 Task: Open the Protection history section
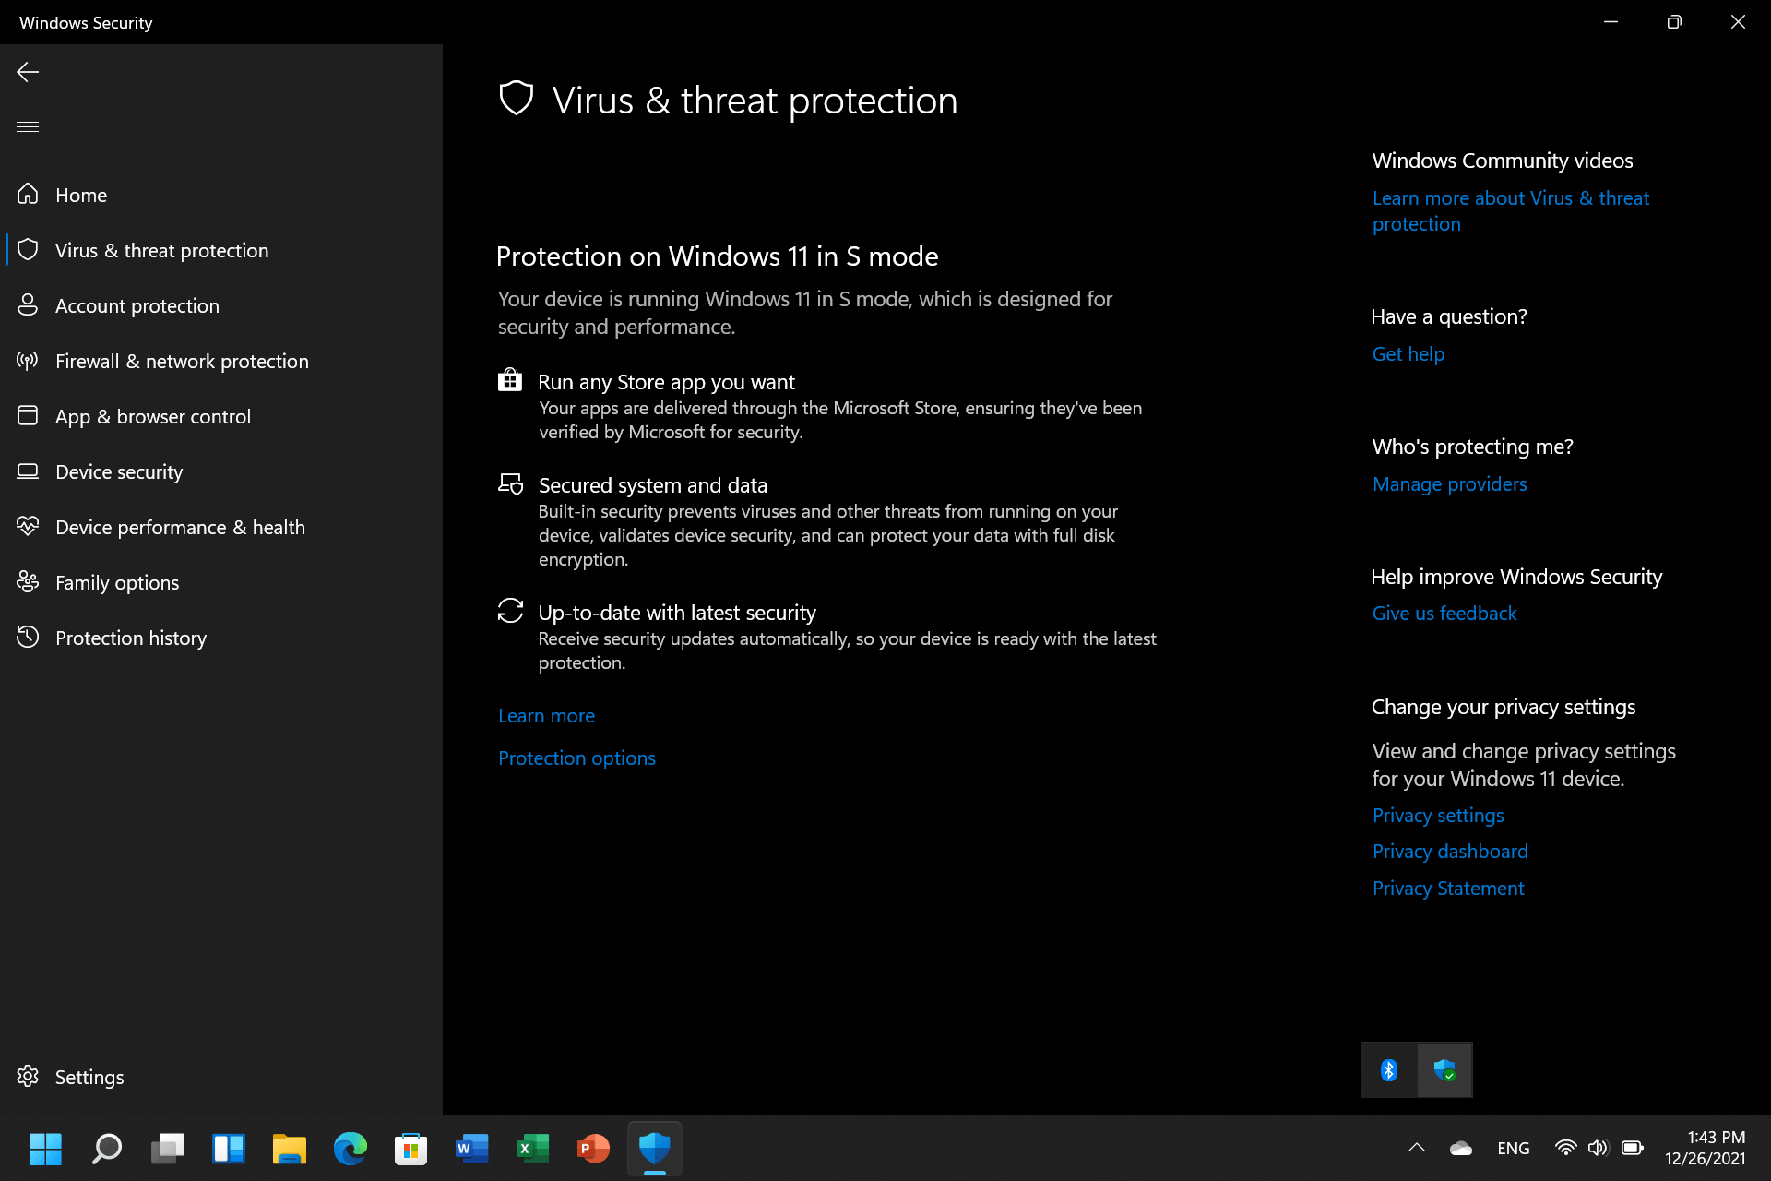pos(130,637)
